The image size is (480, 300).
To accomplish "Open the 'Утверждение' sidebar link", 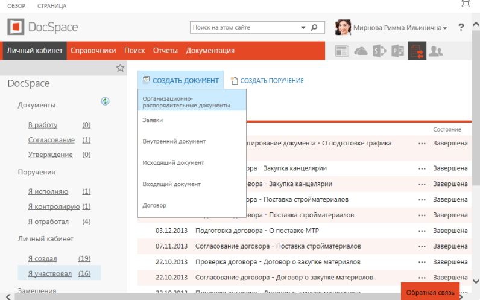I will click(51, 155).
